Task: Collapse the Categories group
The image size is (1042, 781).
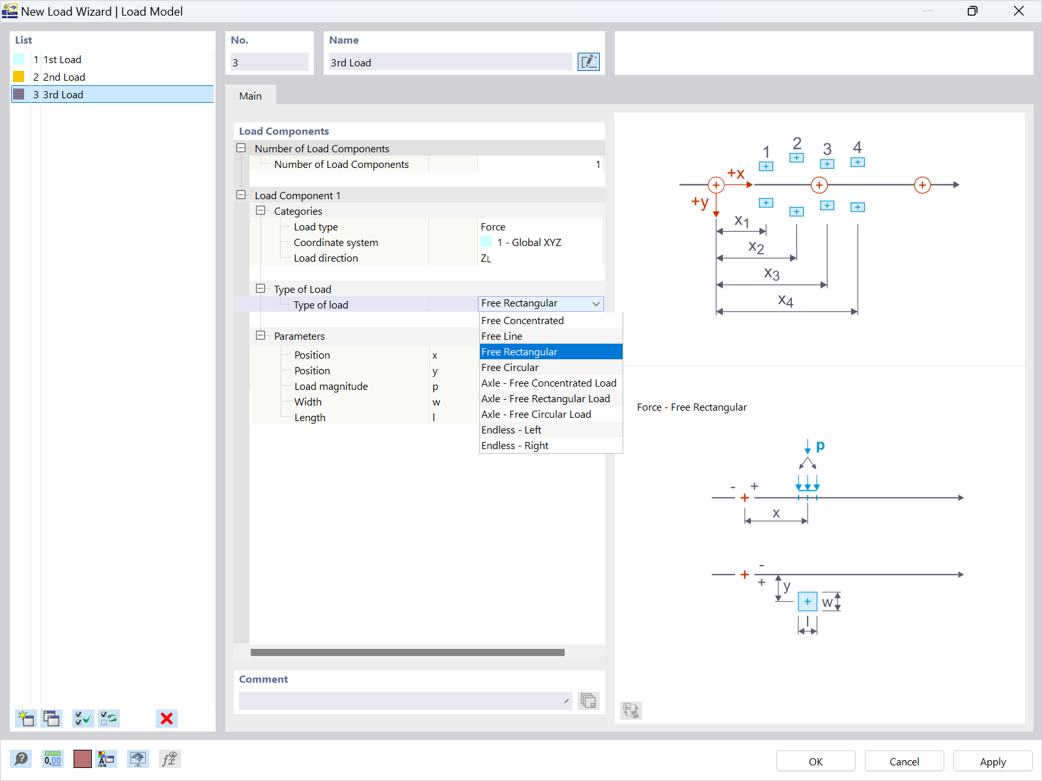Action: point(260,211)
